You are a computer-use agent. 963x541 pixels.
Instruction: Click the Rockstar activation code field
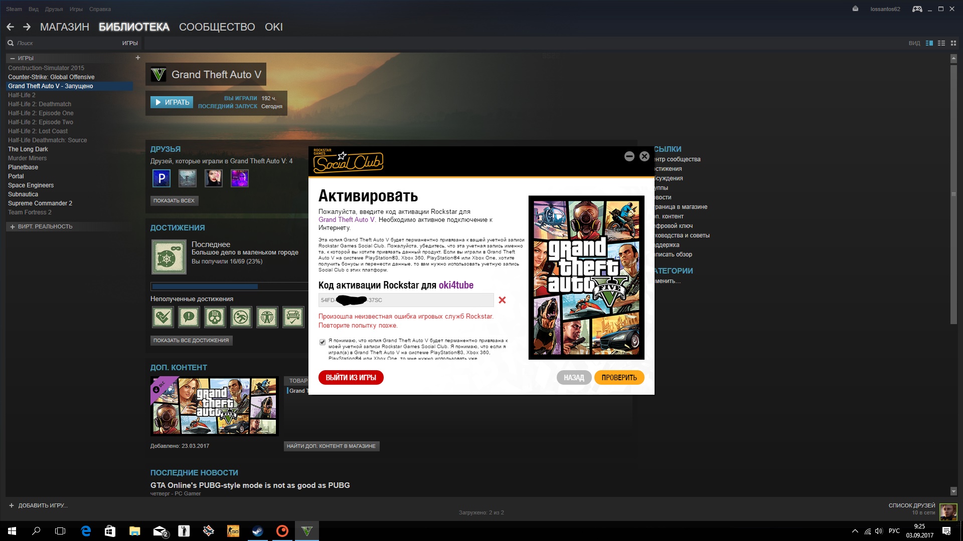406,300
